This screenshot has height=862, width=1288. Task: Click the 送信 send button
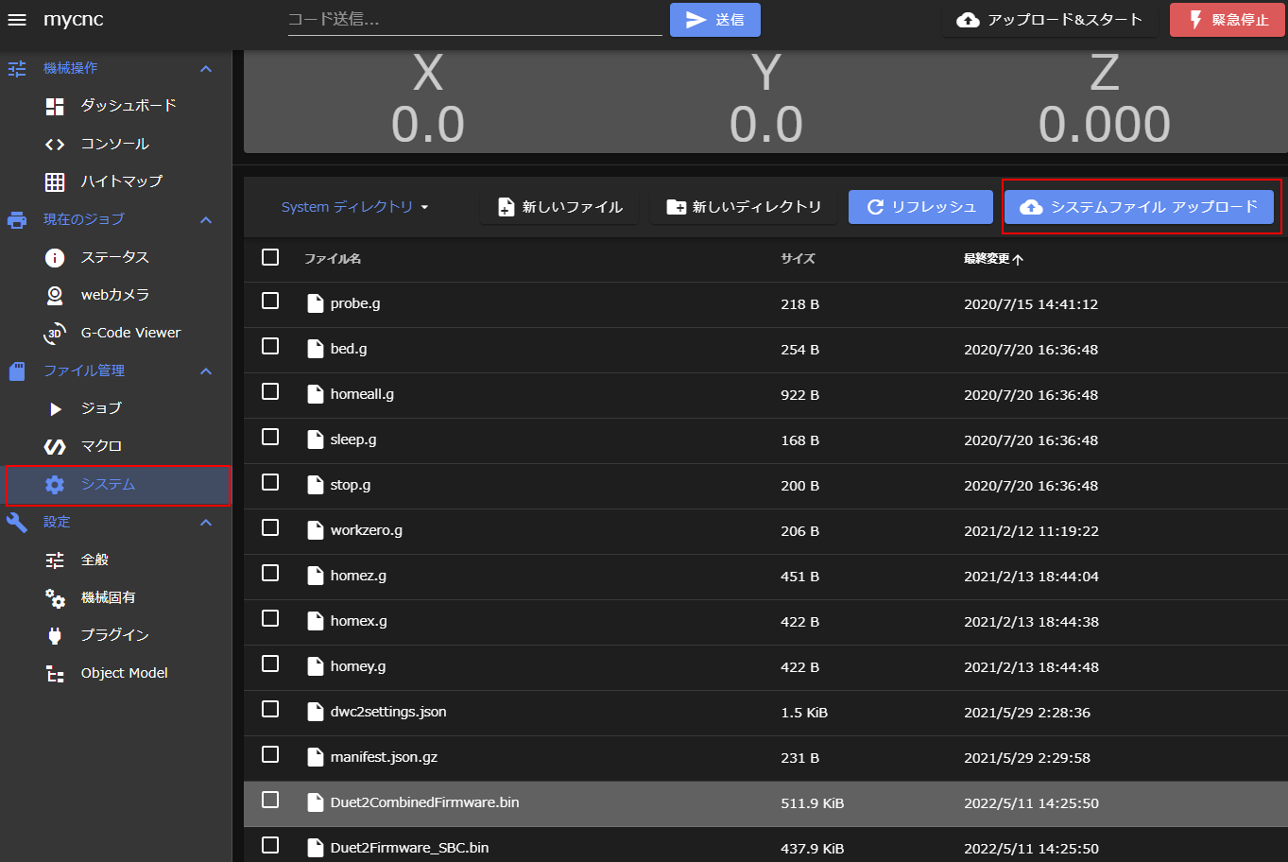[x=715, y=20]
